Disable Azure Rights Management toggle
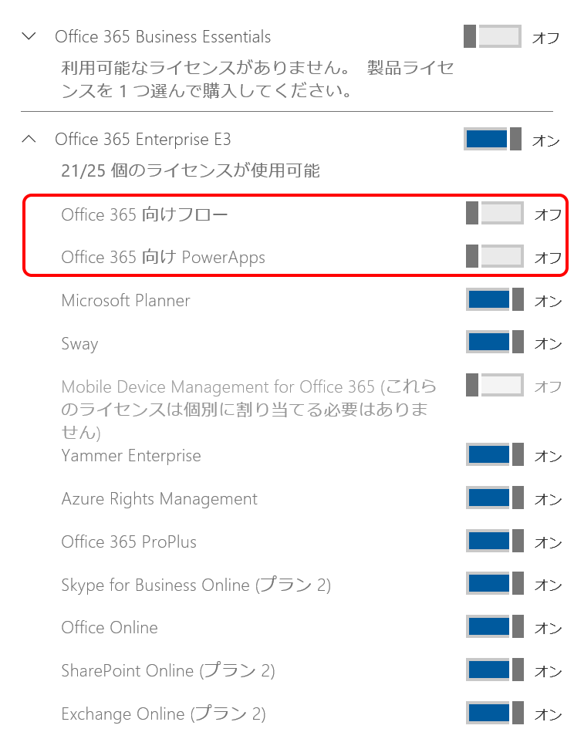This screenshot has height=749, width=574. pyautogui.click(x=495, y=498)
